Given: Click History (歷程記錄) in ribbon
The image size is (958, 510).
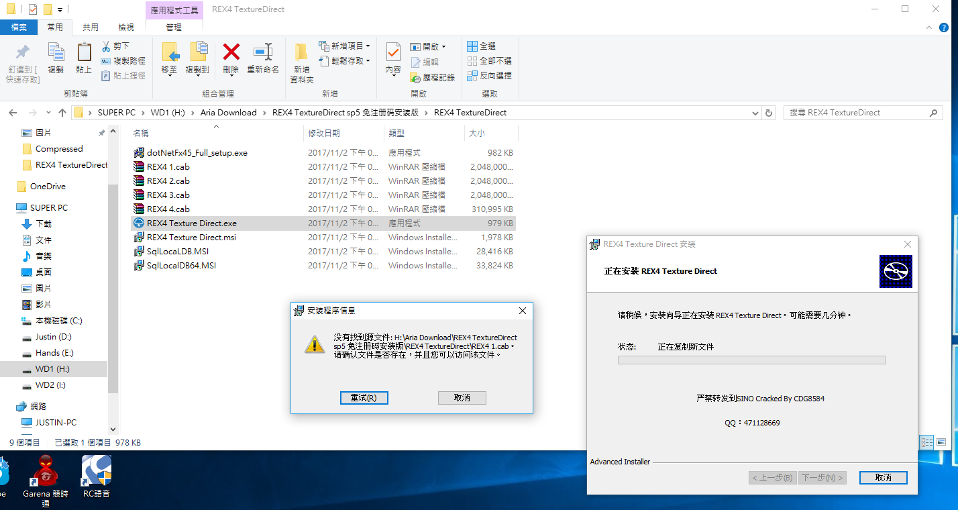Looking at the screenshot, I should click(x=433, y=78).
